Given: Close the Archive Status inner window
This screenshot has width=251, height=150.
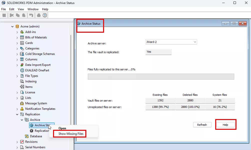Looking at the screenshot, I should [243, 24].
